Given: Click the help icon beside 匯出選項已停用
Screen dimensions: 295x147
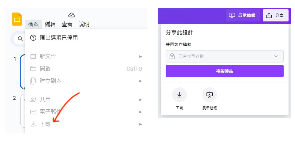Looking at the screenshot, I should pyautogui.click(x=33, y=38).
